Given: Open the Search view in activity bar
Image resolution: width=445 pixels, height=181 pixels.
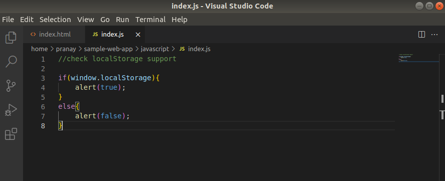Looking at the screenshot, I should [11, 61].
